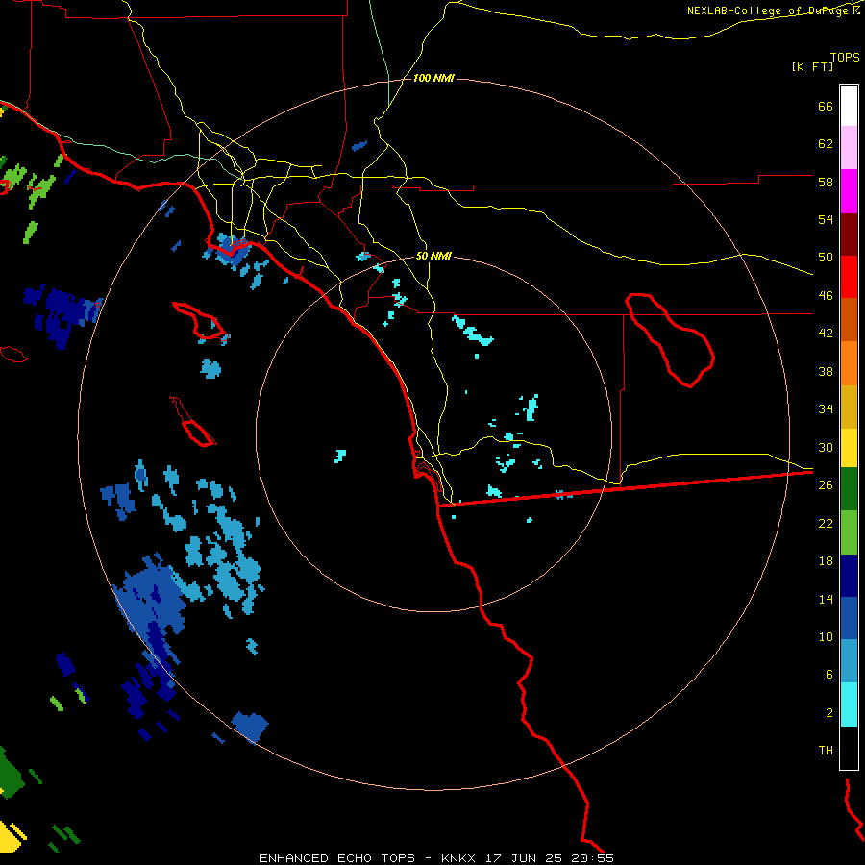The image size is (865, 865).
Task: Click the '50 NMI' range ring label
Action: [433, 256]
